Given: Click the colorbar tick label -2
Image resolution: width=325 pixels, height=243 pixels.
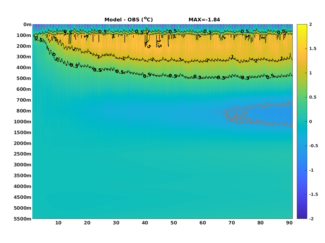Looking at the screenshot, I should click(x=311, y=219).
